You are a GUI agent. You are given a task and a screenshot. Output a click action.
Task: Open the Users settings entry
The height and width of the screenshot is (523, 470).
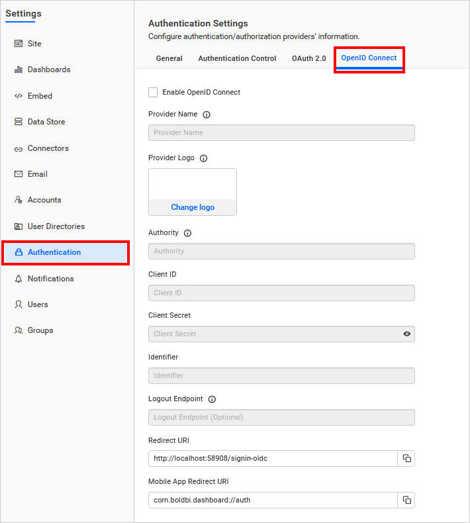[x=38, y=305]
